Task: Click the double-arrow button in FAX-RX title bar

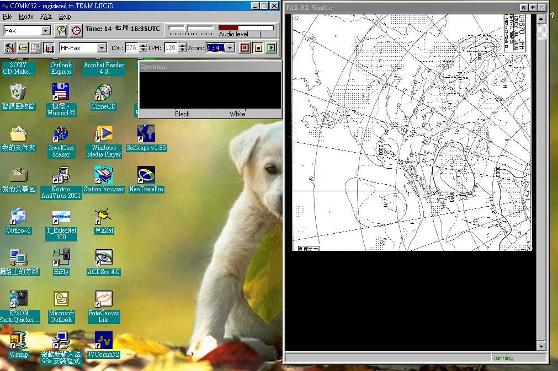Action: [x=533, y=8]
